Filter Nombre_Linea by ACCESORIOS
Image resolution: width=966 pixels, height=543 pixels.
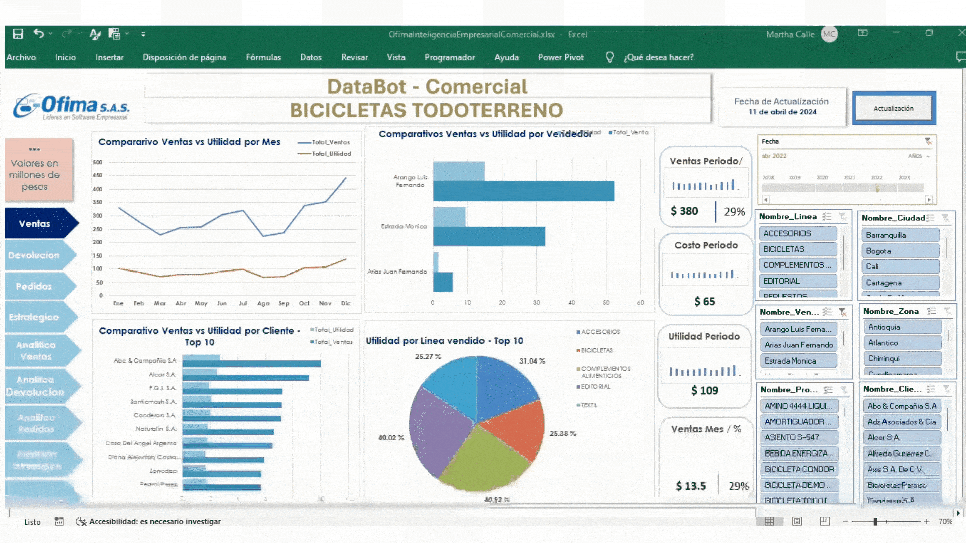click(798, 233)
